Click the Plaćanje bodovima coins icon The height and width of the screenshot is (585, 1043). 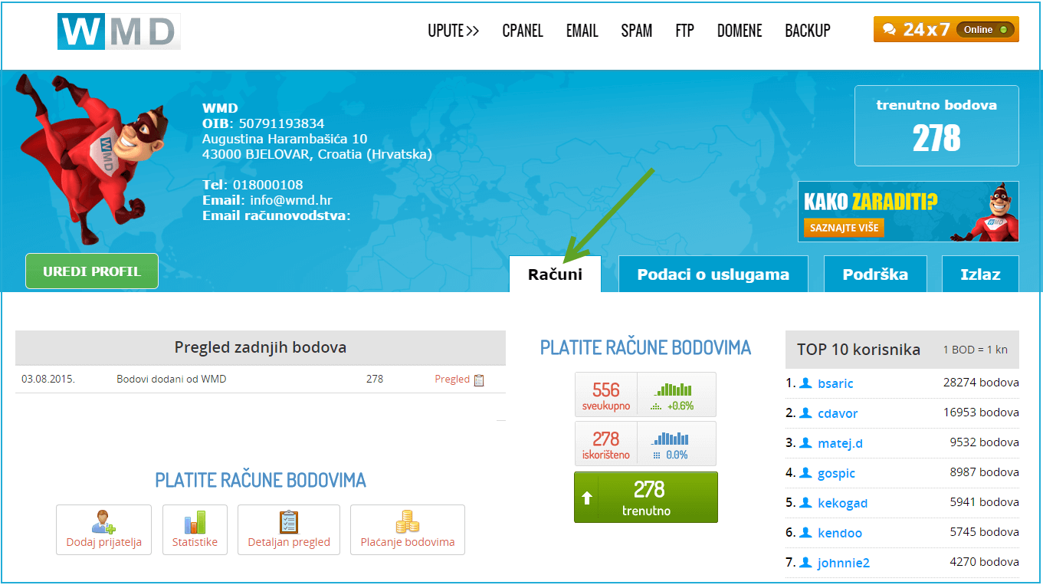pos(408,521)
